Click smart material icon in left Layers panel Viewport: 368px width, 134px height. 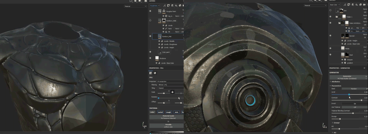click(180, 5)
